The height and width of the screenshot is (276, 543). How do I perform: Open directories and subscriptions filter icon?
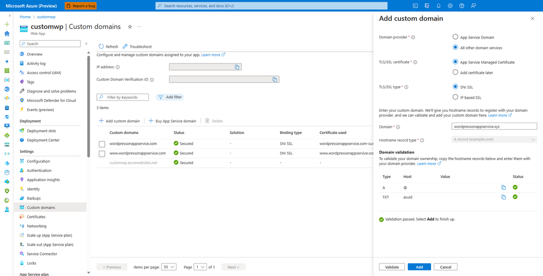point(427,5)
